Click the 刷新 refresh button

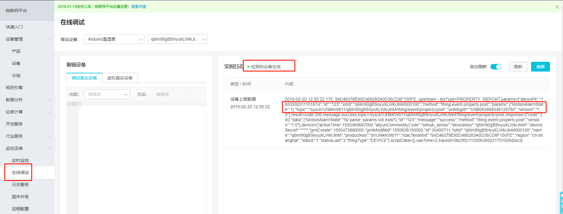click(518, 67)
